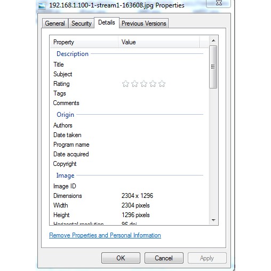Set rating to four stars
271x271 pixels.
[153, 84]
